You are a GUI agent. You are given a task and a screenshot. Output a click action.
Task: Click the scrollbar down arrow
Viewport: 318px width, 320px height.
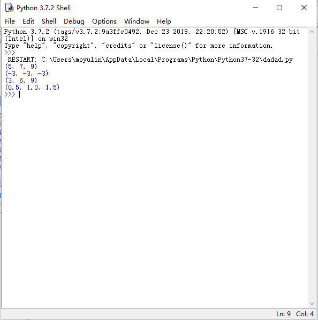[x=312, y=304]
